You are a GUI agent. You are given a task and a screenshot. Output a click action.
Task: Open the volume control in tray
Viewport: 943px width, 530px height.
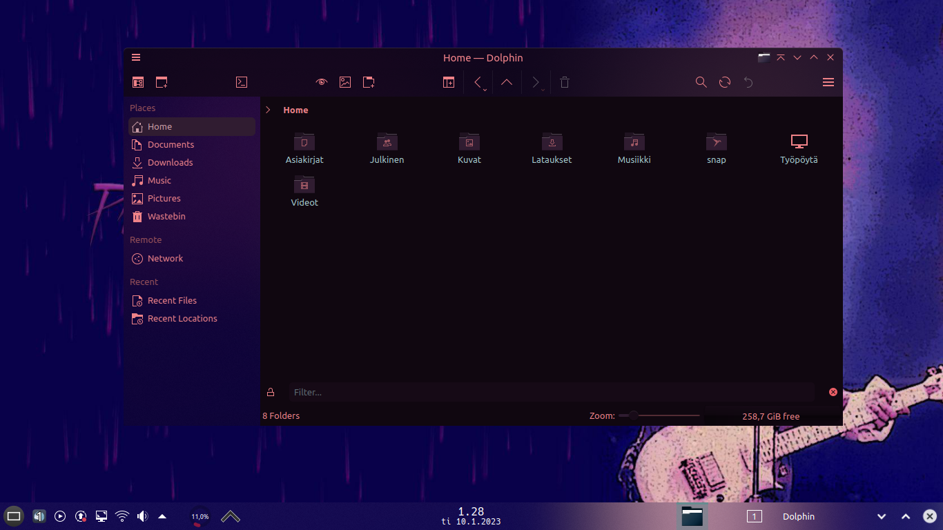(x=142, y=516)
